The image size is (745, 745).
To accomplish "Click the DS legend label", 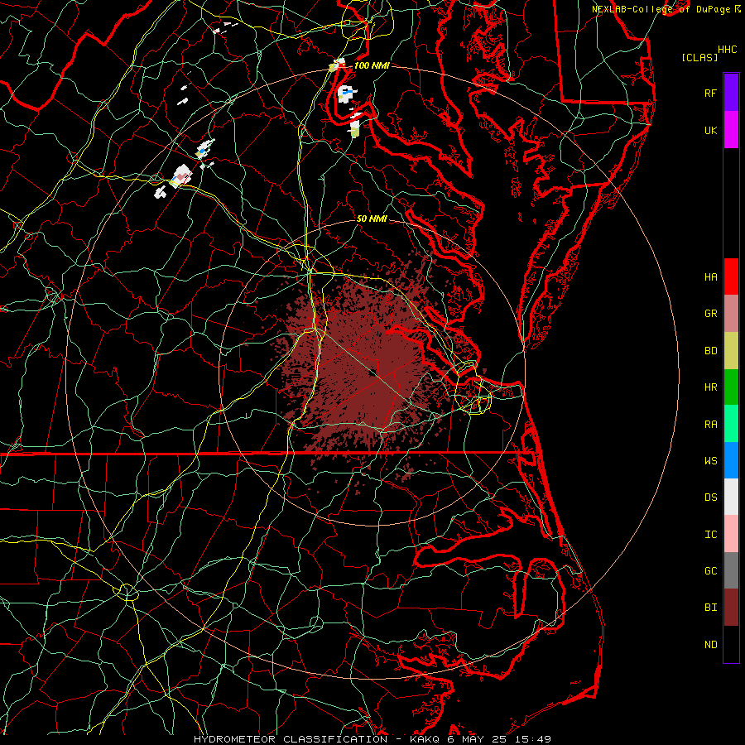I will click(710, 497).
